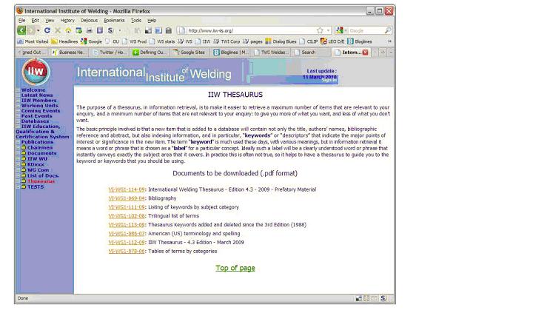Expand the Welcome tree node

18,90
